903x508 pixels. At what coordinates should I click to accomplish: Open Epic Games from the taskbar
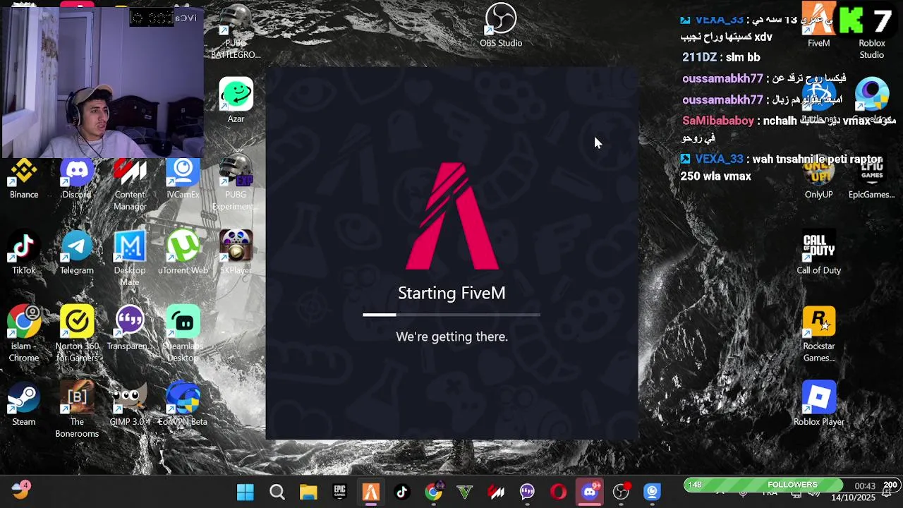click(340, 492)
